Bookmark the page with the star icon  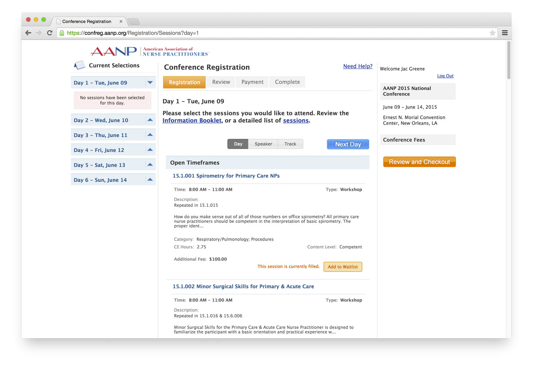492,33
